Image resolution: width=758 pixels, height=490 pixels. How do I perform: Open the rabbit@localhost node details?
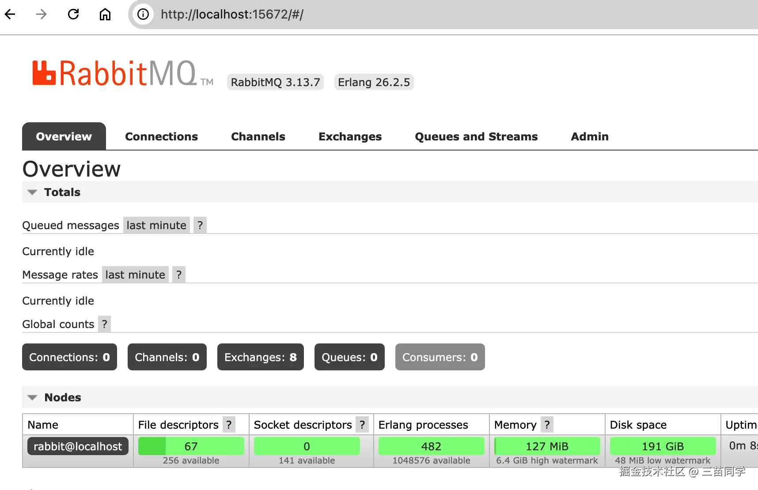pyautogui.click(x=78, y=446)
